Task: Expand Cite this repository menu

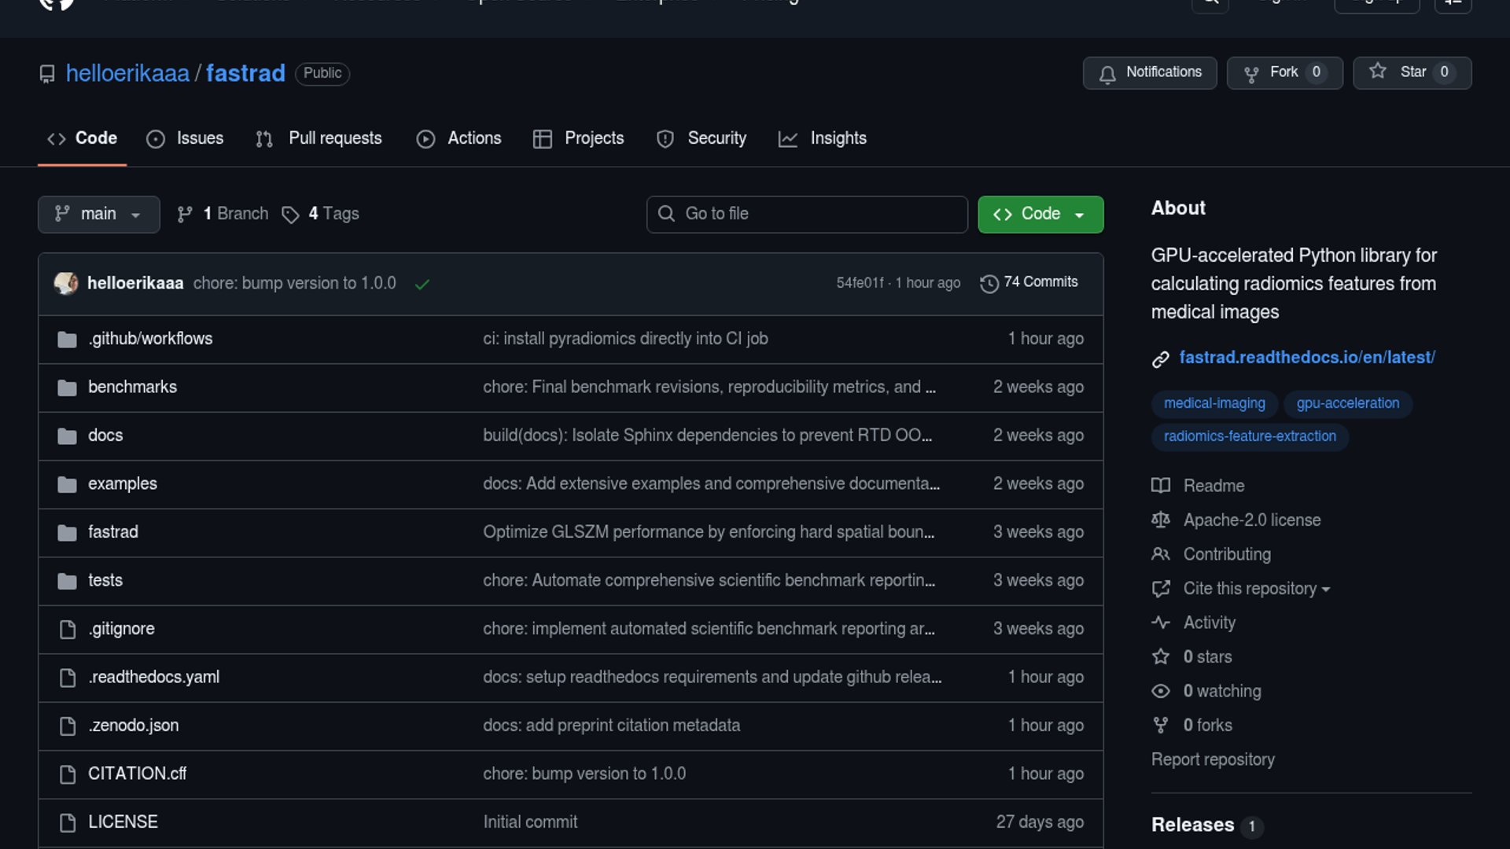Action: pyautogui.click(x=1256, y=589)
